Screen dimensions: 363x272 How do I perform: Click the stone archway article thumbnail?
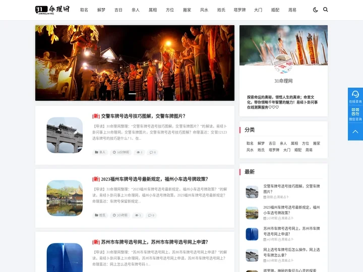(x=65, y=135)
